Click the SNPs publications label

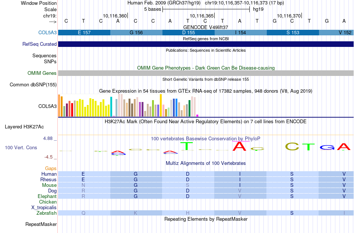coord(50,61)
